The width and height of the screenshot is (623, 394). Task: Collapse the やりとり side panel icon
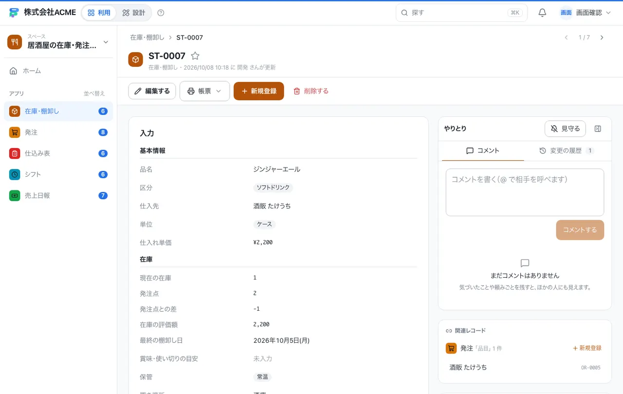pyautogui.click(x=598, y=129)
